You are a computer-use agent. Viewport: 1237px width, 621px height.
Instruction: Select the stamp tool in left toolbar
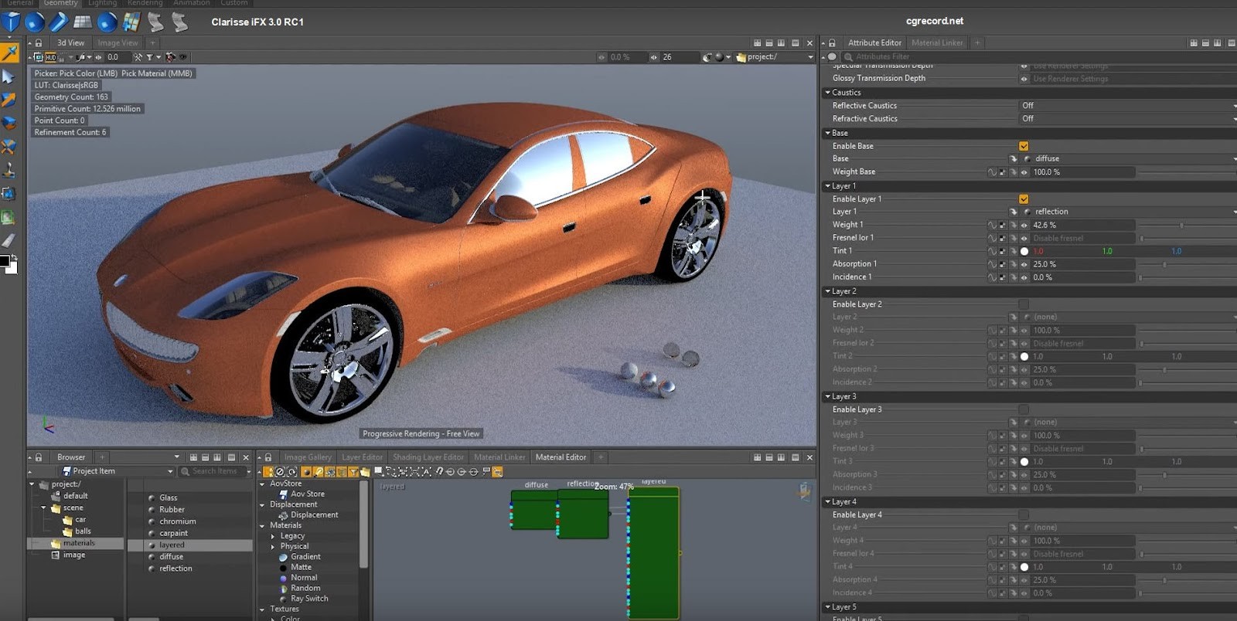(x=9, y=170)
